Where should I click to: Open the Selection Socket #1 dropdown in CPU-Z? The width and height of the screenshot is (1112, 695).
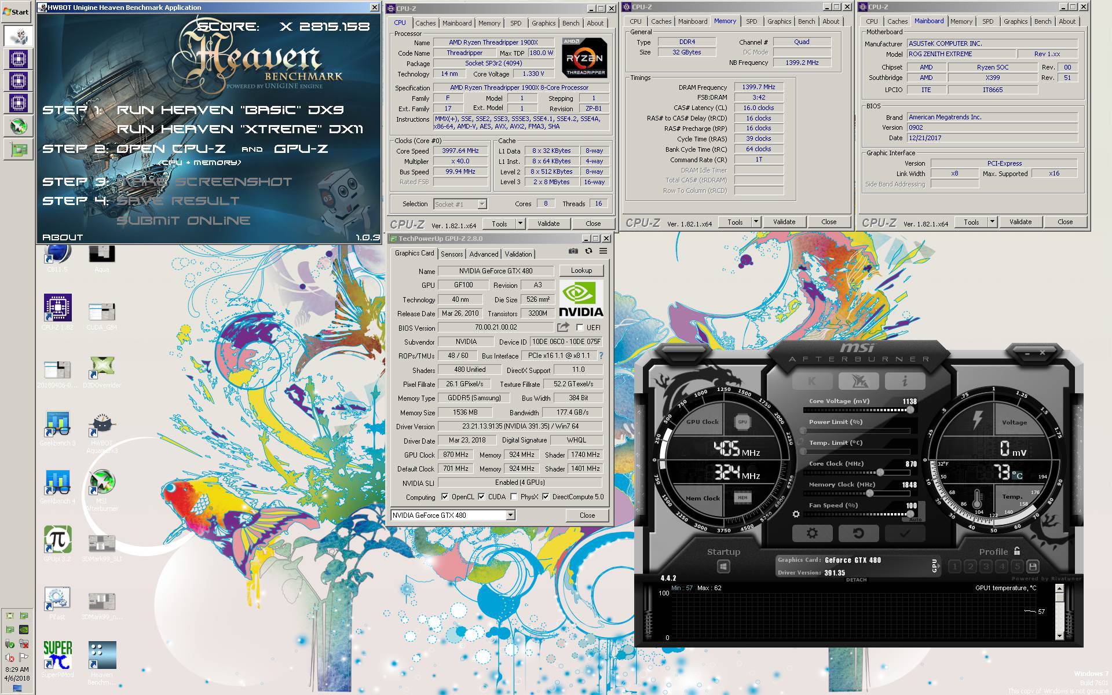pos(482,204)
